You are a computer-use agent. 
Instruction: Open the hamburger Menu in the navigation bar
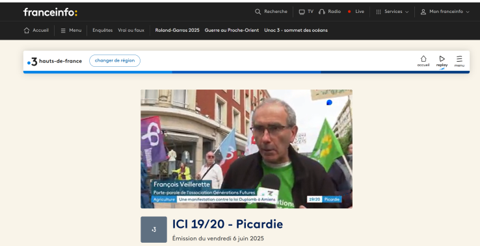point(63,31)
